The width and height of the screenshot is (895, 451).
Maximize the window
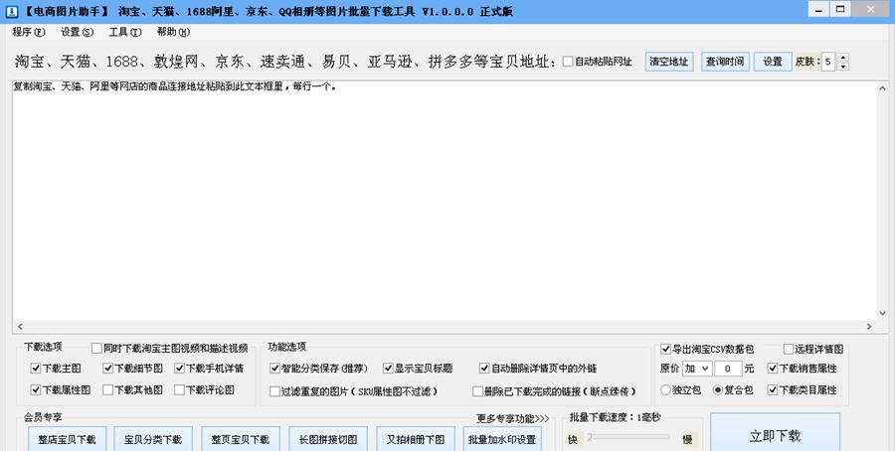(x=840, y=10)
